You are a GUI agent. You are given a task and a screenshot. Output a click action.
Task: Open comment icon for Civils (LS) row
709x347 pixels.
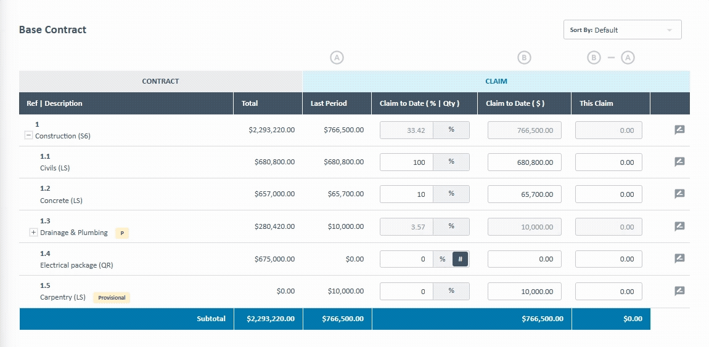point(679,162)
